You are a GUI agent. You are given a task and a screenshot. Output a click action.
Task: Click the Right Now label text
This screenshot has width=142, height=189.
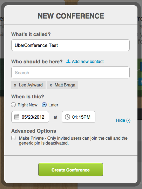click(x=28, y=105)
